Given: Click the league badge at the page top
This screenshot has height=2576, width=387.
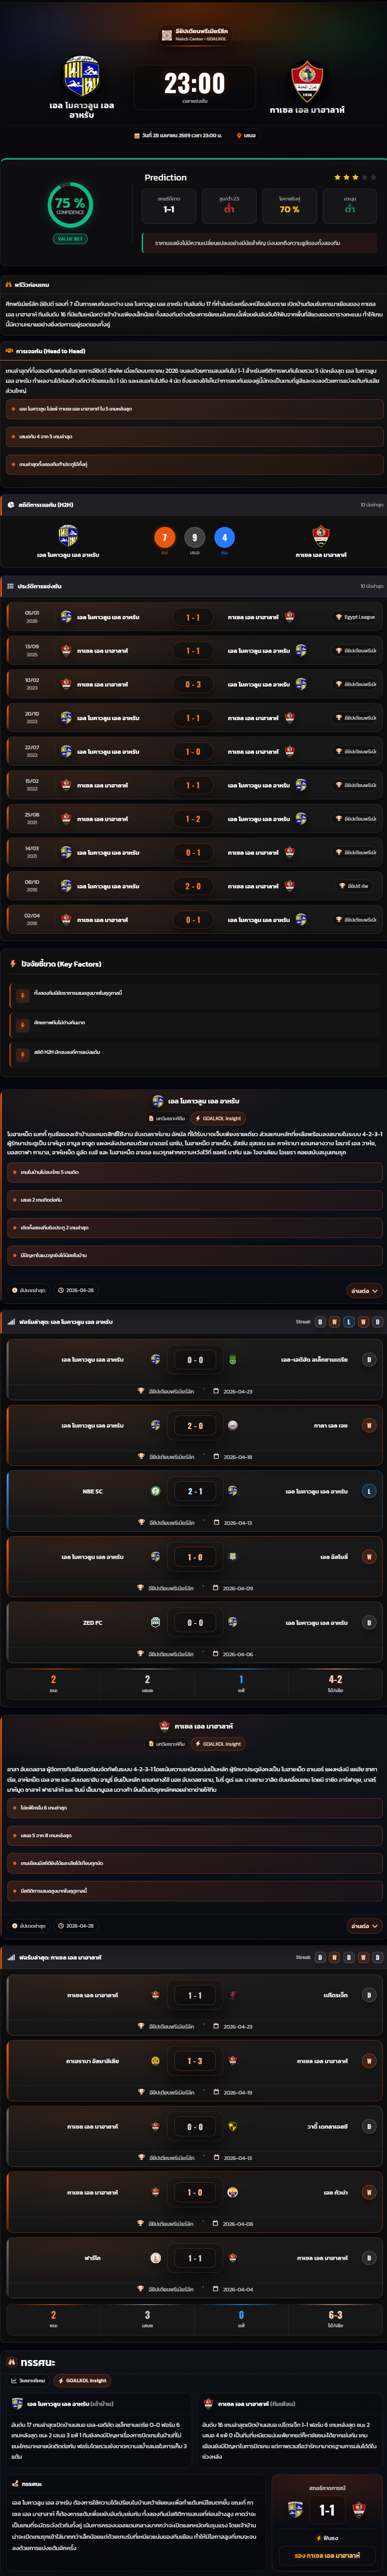Looking at the screenshot, I should [x=194, y=35].
